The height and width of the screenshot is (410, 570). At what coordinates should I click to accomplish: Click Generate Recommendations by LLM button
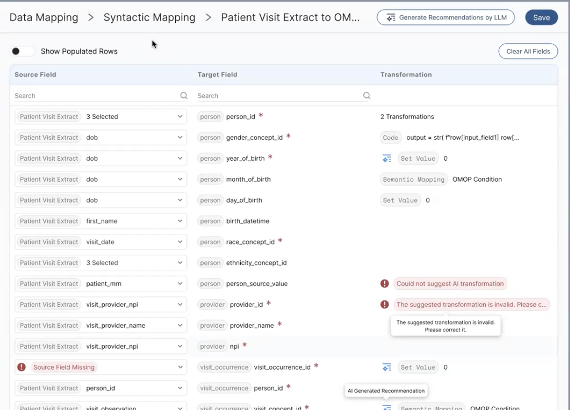[446, 18]
